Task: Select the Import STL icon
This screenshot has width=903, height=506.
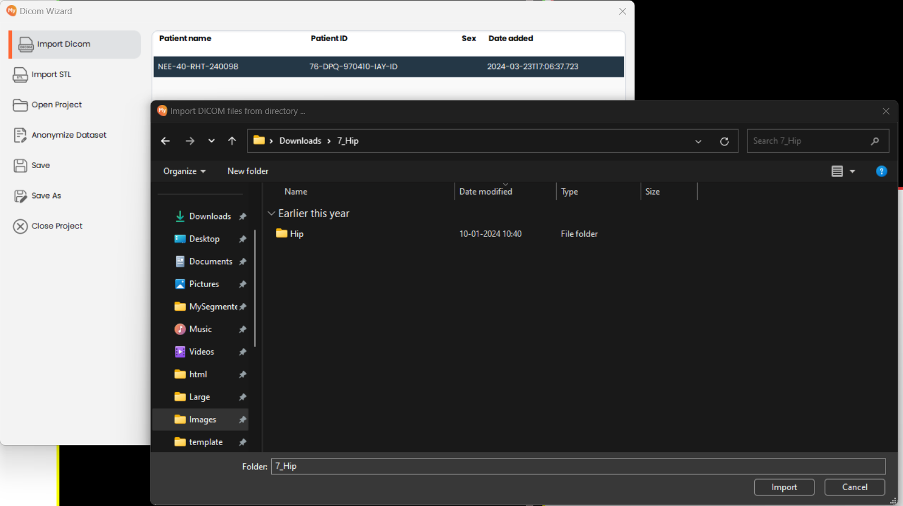Action: (20, 75)
